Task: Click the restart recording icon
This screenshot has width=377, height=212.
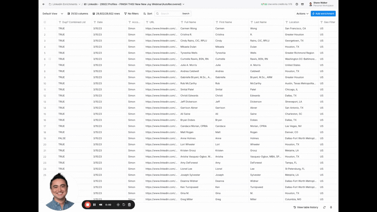Action: click(x=124, y=205)
